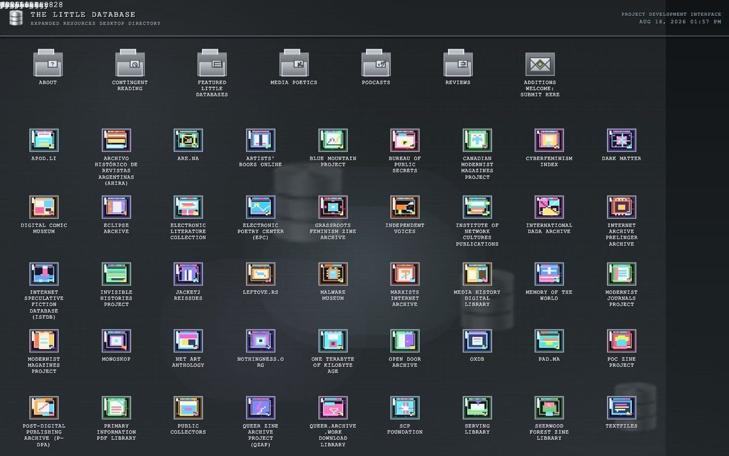
Task: Open Modernist Journals Project icon
Action: (x=622, y=274)
